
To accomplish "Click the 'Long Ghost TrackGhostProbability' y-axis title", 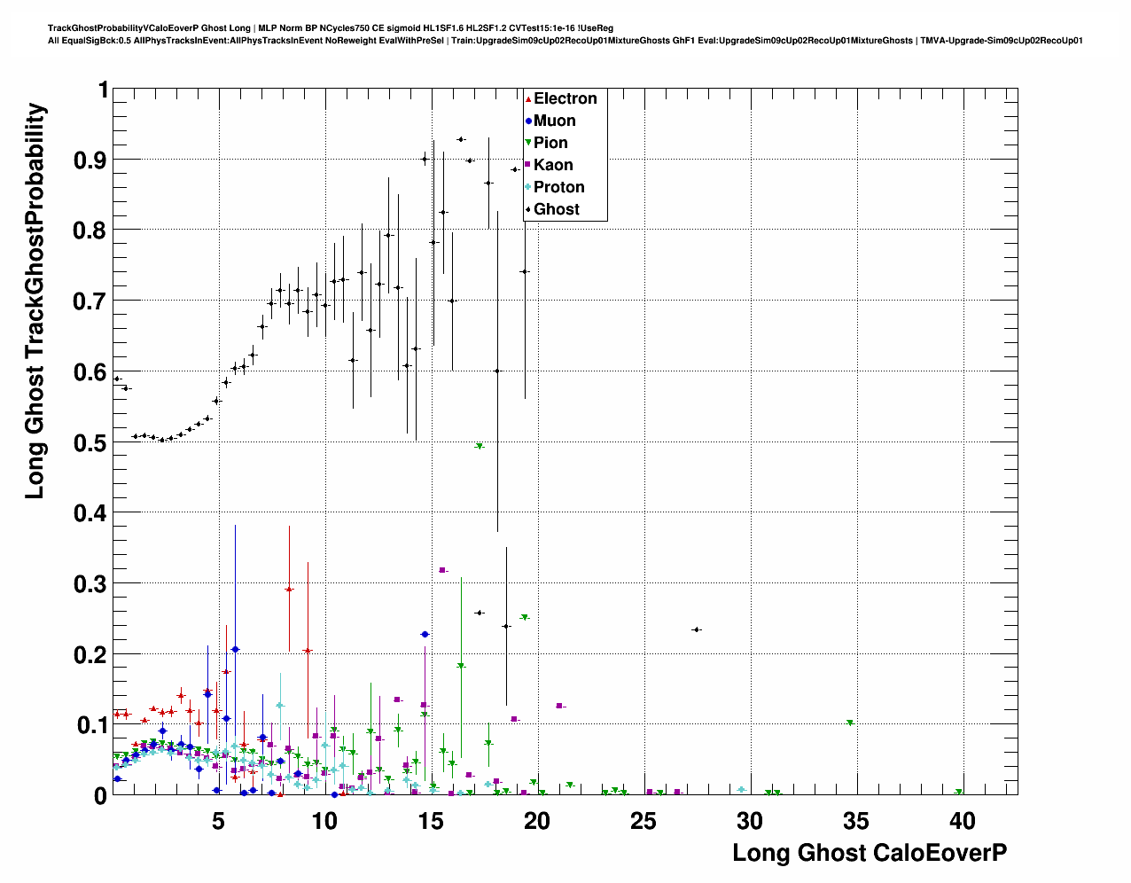I will tap(35, 301).
